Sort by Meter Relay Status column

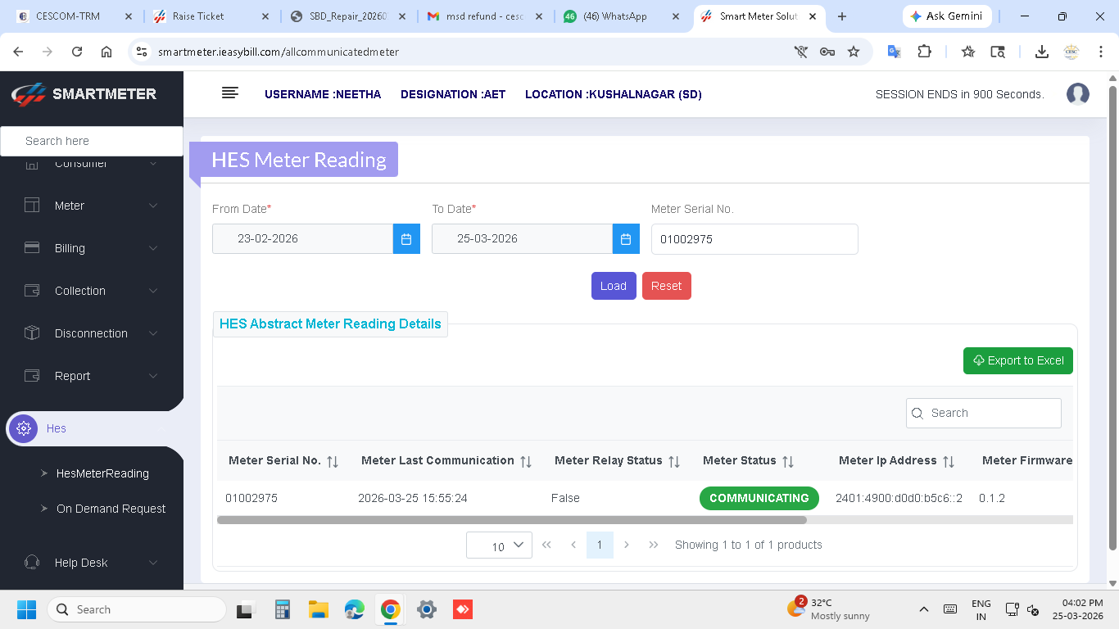click(x=674, y=462)
